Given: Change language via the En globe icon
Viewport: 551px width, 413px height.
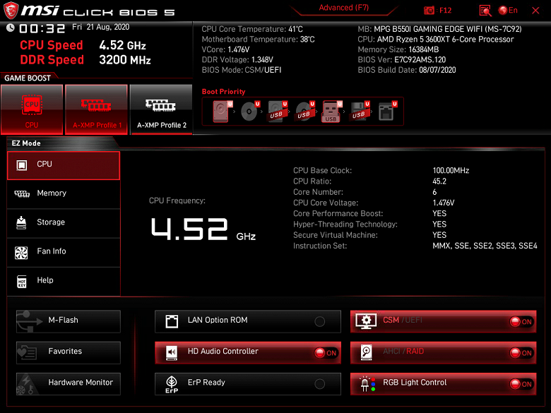Looking at the screenshot, I should pyautogui.click(x=508, y=10).
